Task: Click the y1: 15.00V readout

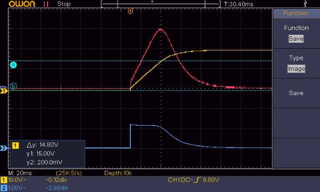Action: (x=40, y=153)
